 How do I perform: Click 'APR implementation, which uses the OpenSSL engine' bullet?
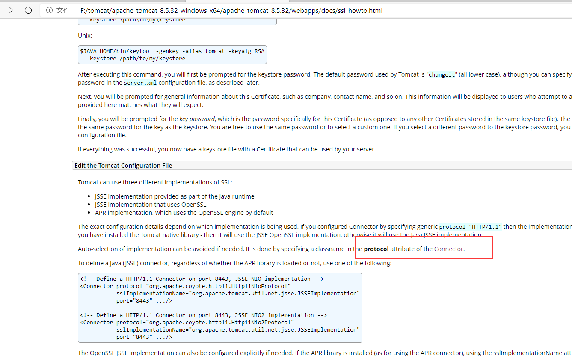pos(184,213)
